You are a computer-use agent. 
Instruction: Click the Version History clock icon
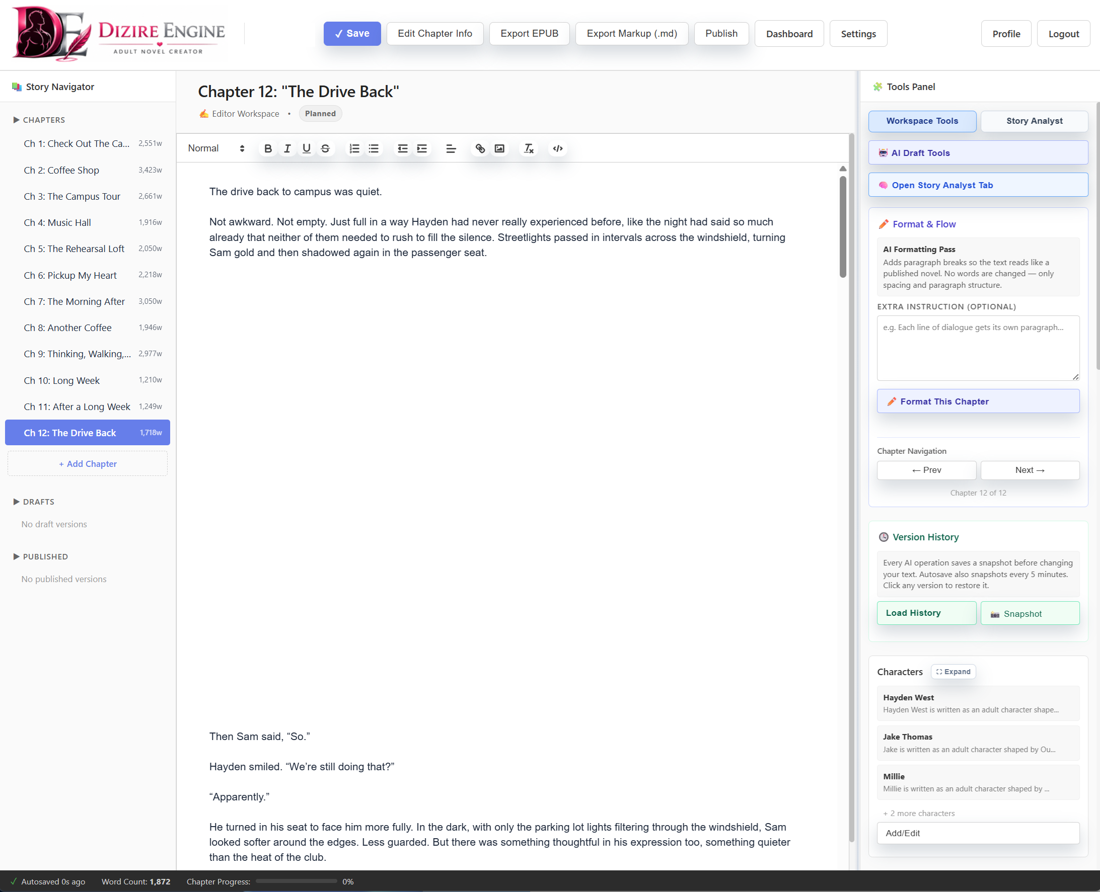884,537
